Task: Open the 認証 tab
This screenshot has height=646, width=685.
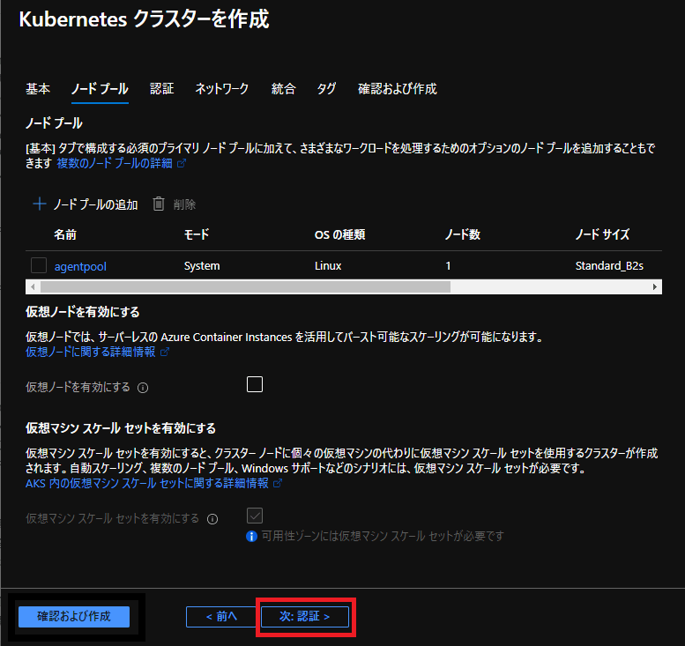Action: 161,89
